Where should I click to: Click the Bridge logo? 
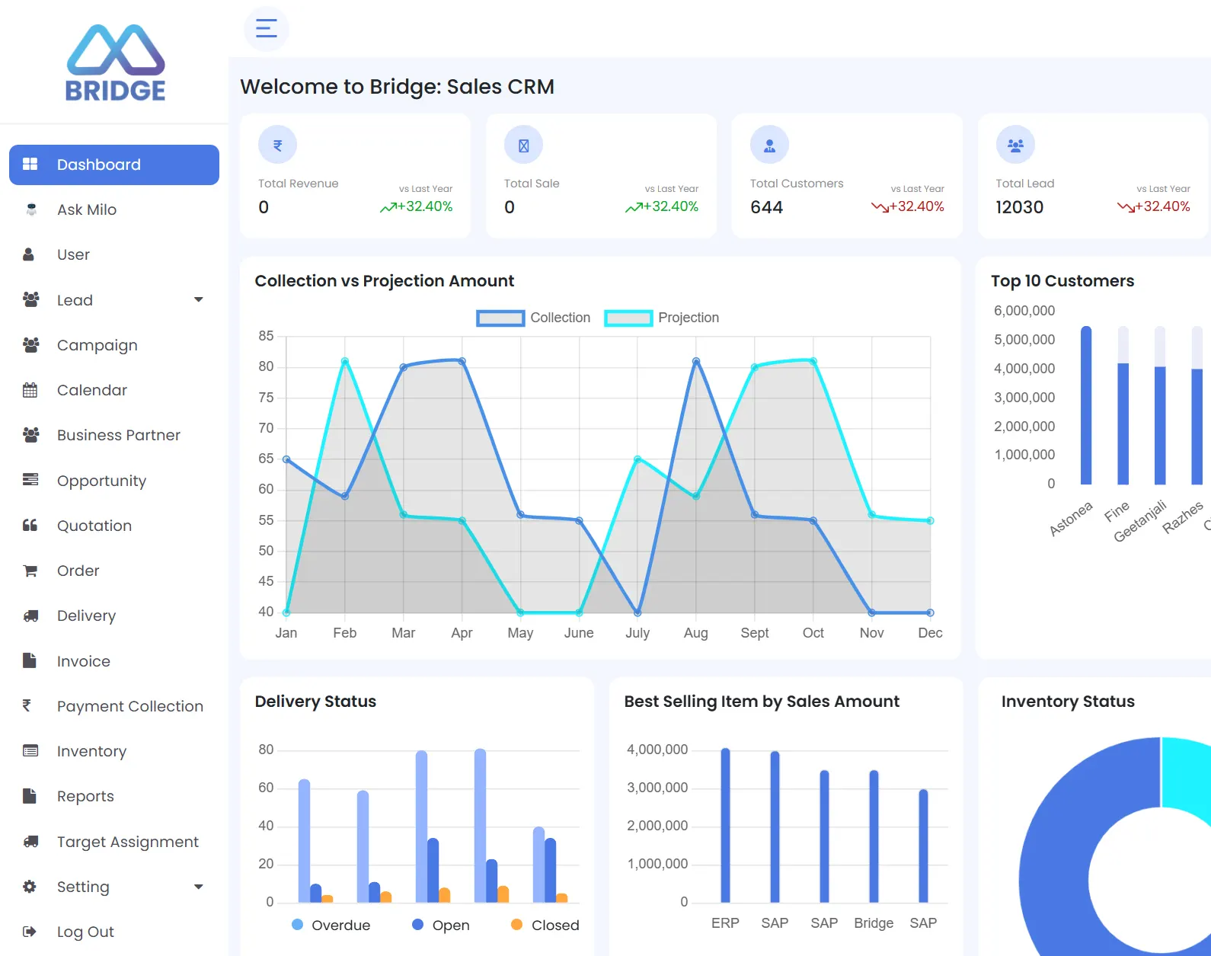coord(116,63)
